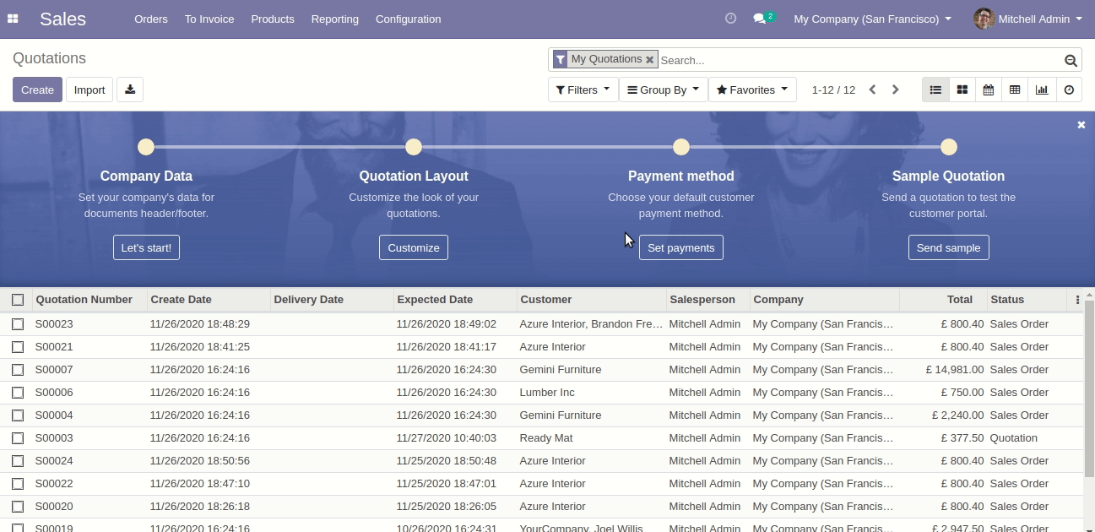Screen dimensions: 1095x532
Task: Click the Import button
Action: click(x=89, y=90)
